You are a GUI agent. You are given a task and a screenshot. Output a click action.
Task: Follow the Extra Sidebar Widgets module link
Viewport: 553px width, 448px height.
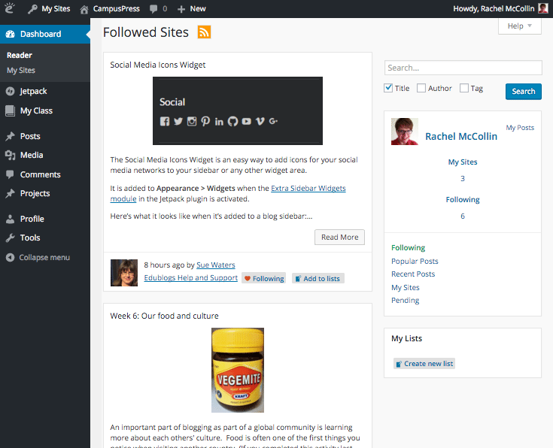(308, 188)
